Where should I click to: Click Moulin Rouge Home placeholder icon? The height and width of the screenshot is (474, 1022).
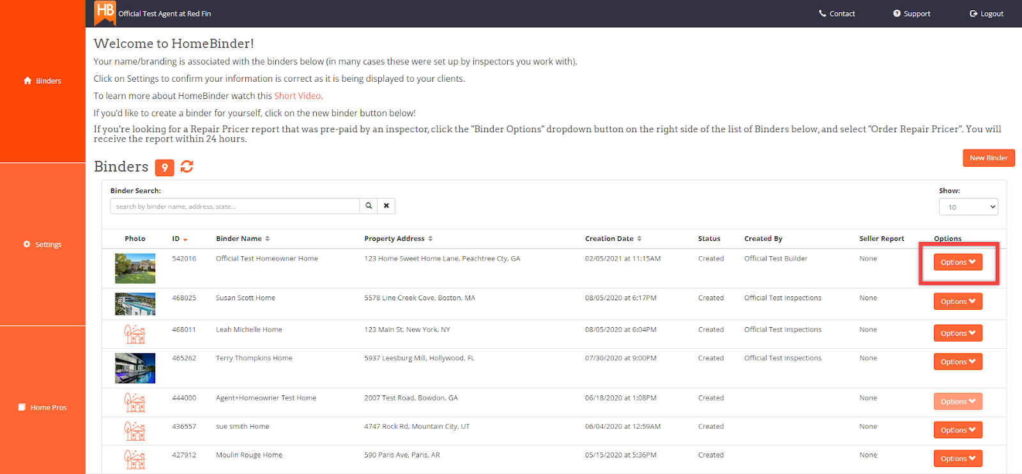pos(135,460)
